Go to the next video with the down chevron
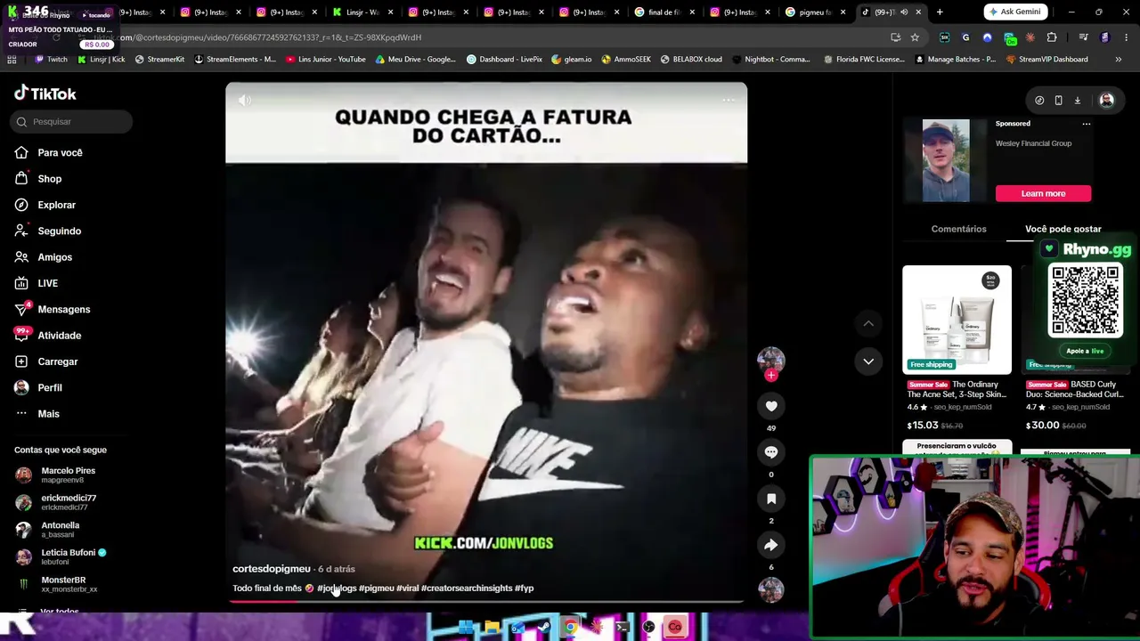The image size is (1140, 641). [x=868, y=361]
